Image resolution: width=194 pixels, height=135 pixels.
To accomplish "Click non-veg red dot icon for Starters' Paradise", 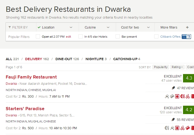I will pos(177,128).
